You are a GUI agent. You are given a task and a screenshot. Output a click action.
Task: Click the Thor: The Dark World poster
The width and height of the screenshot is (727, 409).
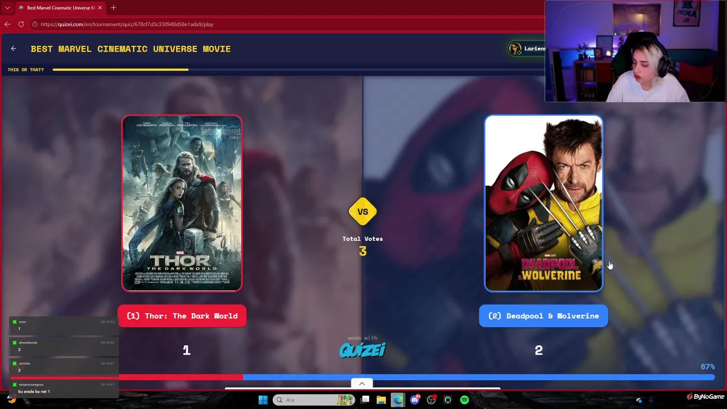point(182,203)
